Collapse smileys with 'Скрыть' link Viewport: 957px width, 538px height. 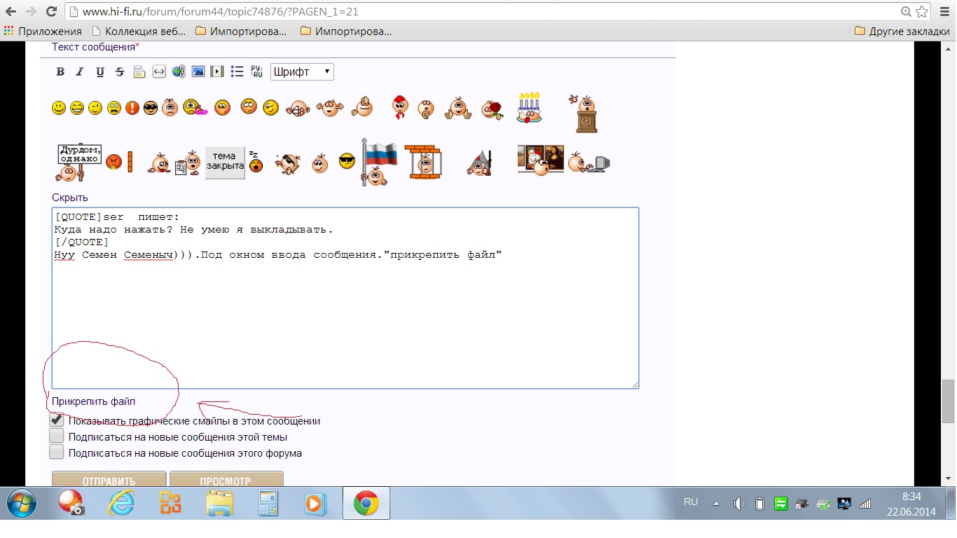70,198
